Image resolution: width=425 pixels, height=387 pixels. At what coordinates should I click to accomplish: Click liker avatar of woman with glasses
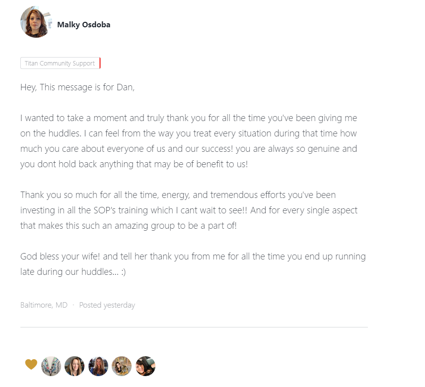[x=74, y=366]
